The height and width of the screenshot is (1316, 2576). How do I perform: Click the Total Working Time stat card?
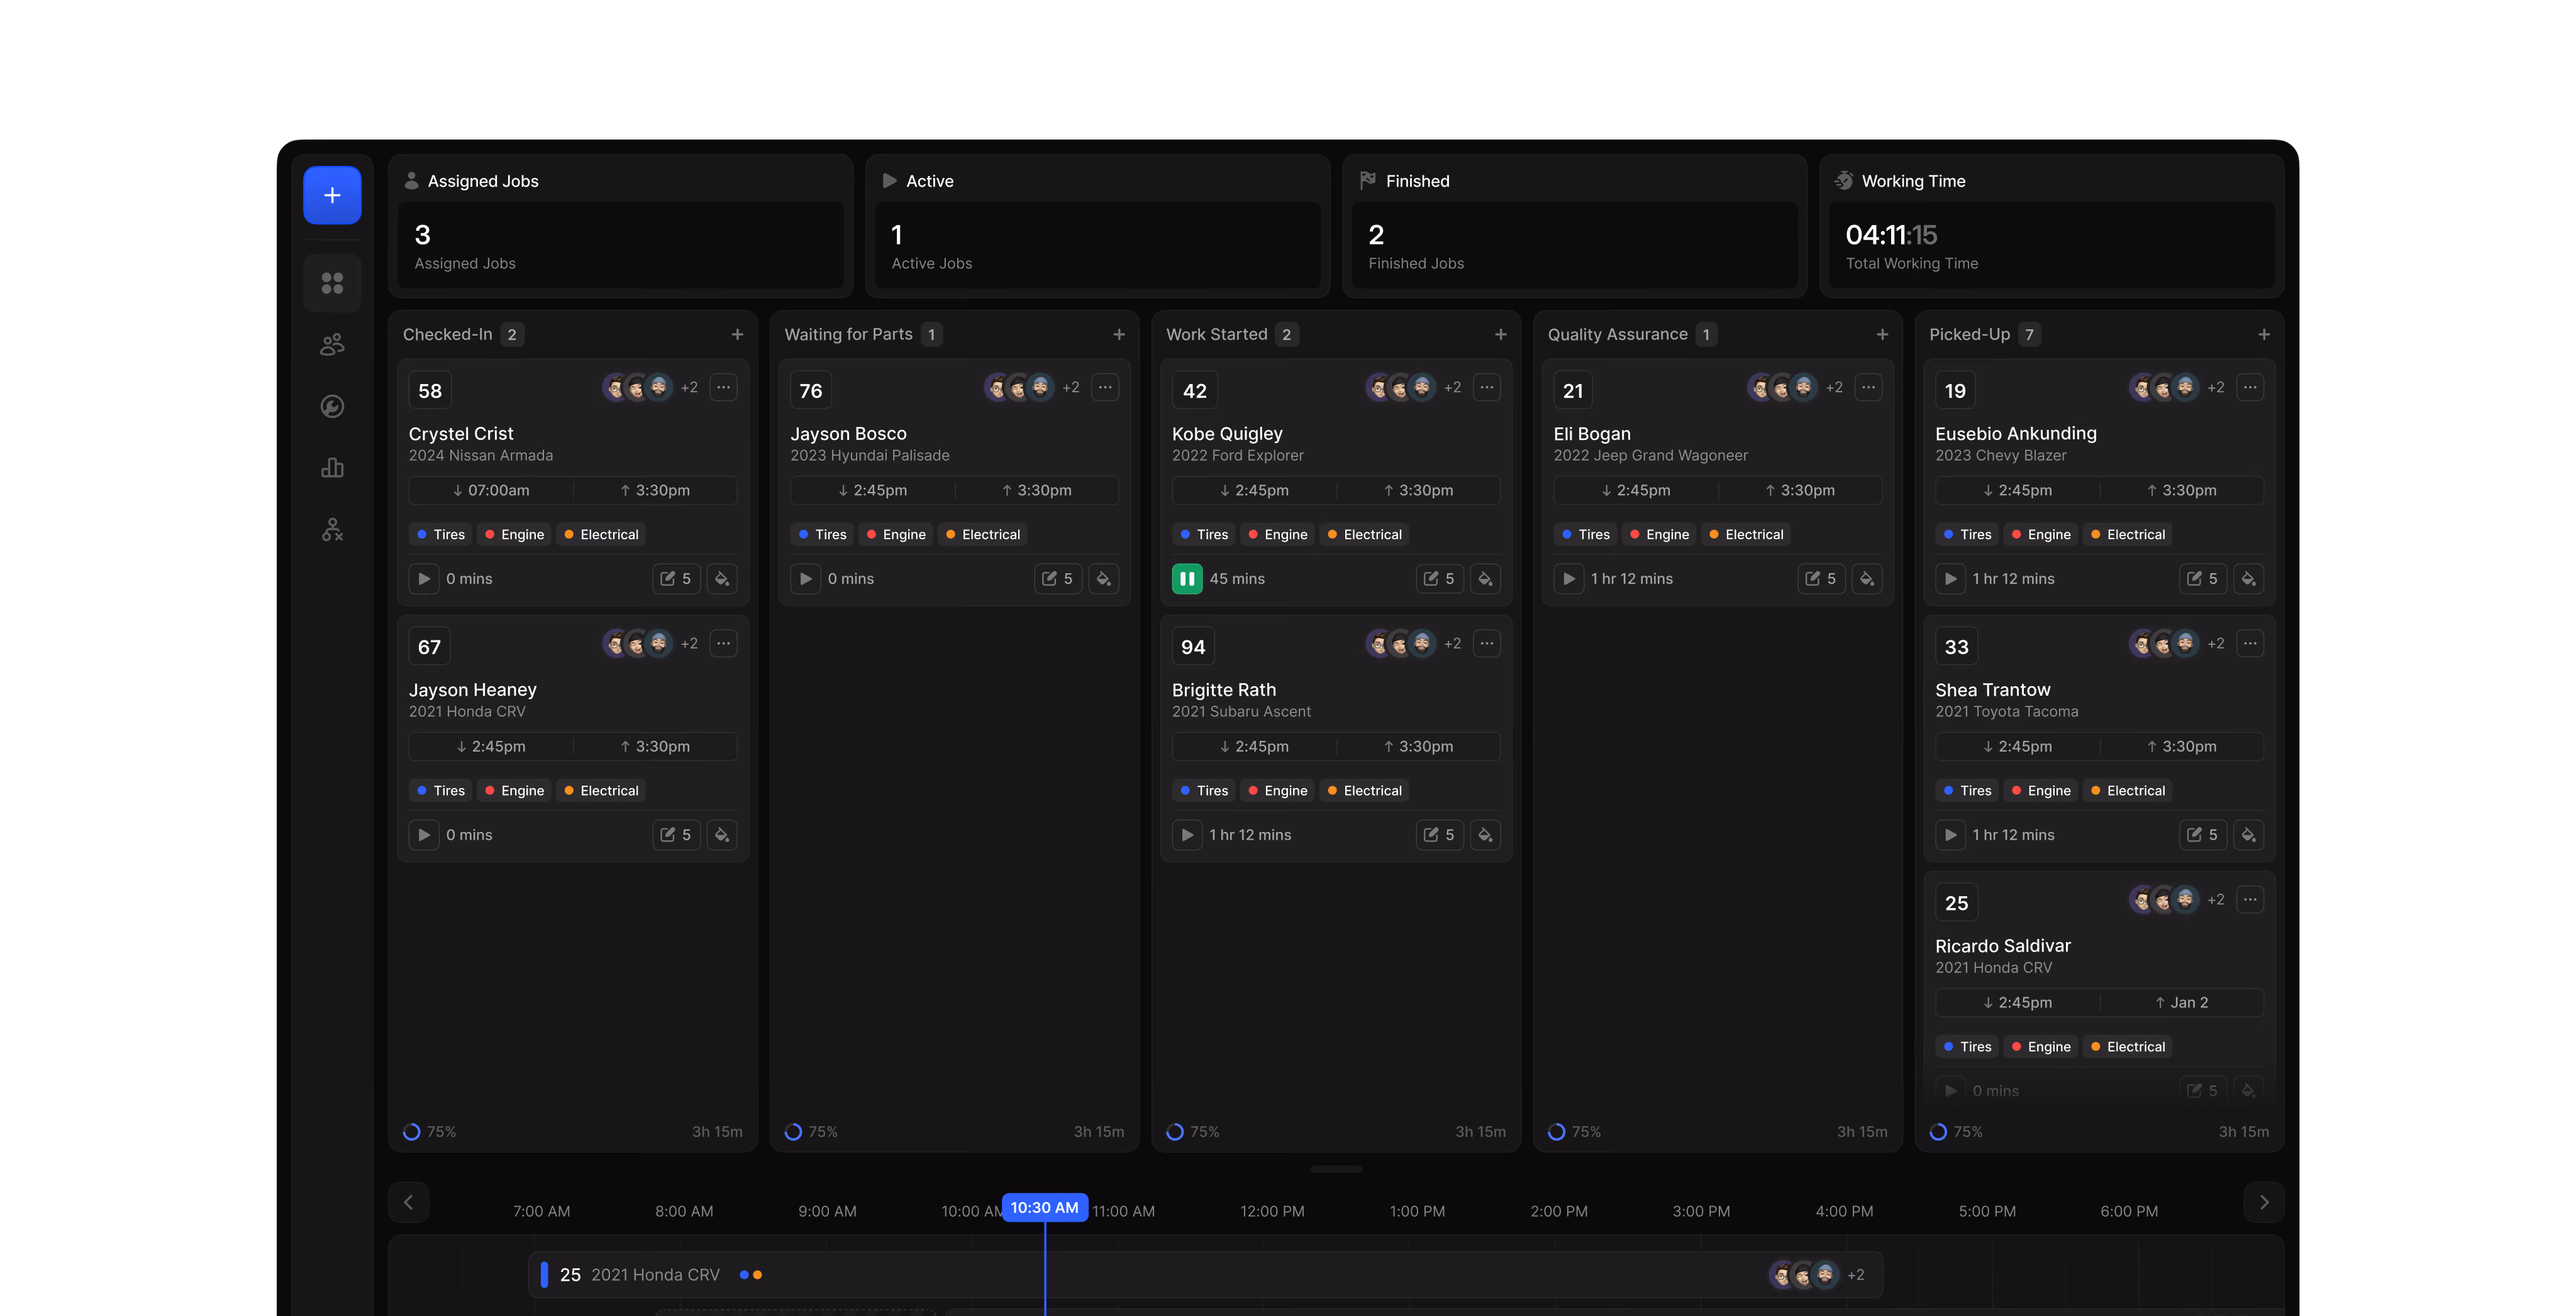(x=2051, y=227)
